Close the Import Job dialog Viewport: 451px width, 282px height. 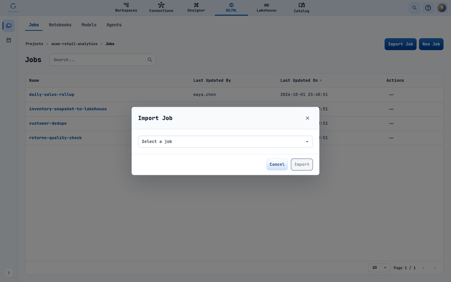(x=307, y=118)
